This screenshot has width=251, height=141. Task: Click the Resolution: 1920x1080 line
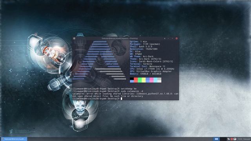tap(144, 49)
